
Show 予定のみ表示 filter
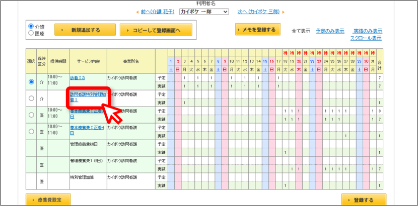330,31
